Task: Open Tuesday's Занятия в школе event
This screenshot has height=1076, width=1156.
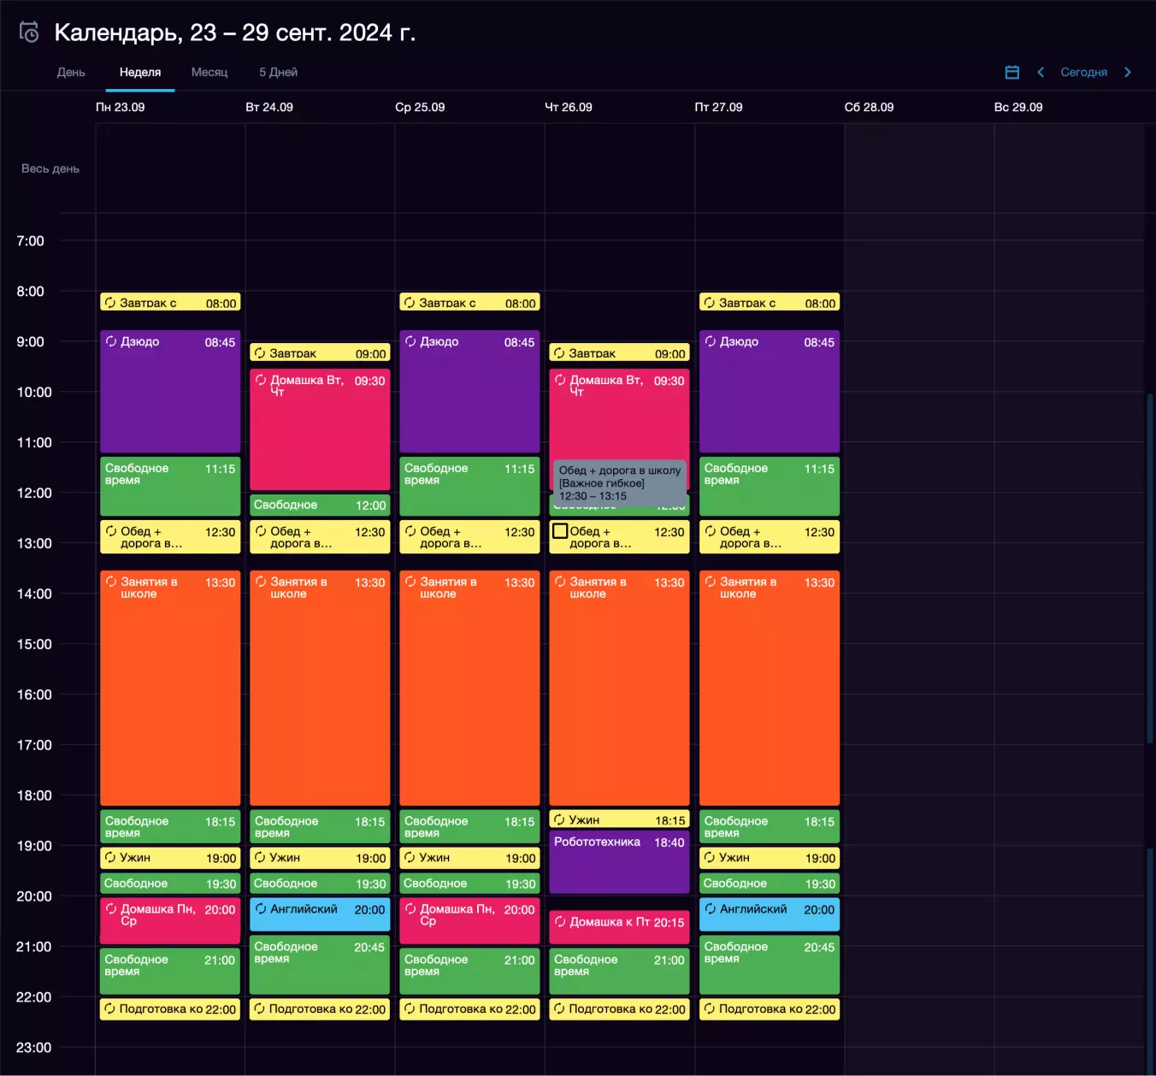Action: click(320, 688)
